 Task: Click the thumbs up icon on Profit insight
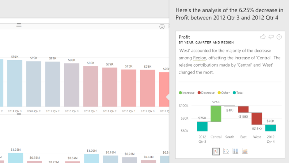(x=263, y=37)
